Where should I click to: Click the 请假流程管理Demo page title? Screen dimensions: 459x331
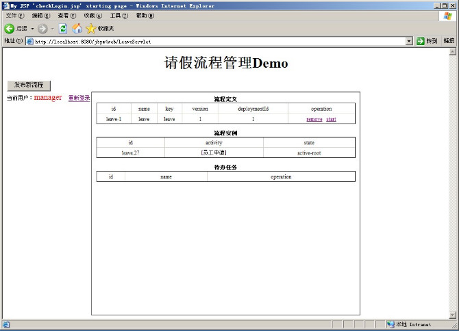coord(226,63)
